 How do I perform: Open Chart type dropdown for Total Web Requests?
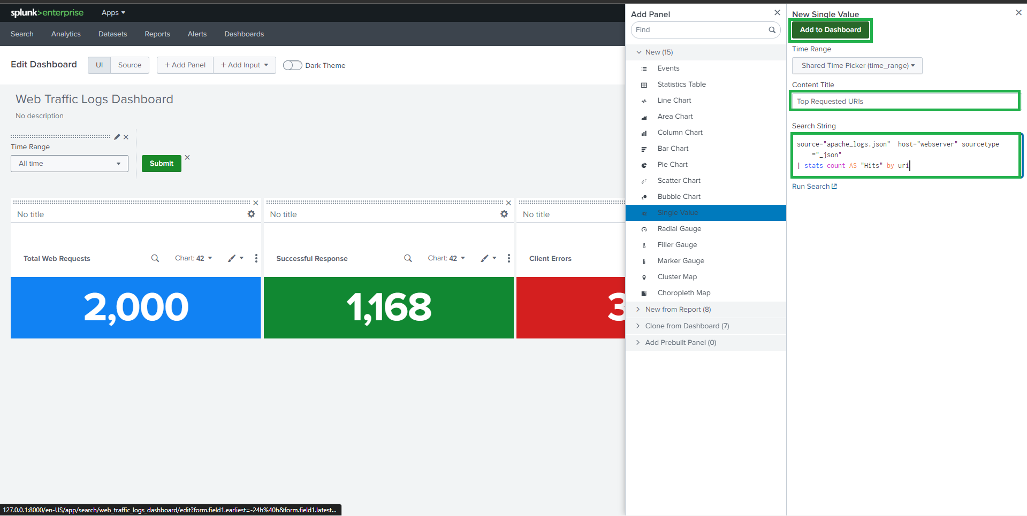pyautogui.click(x=194, y=258)
